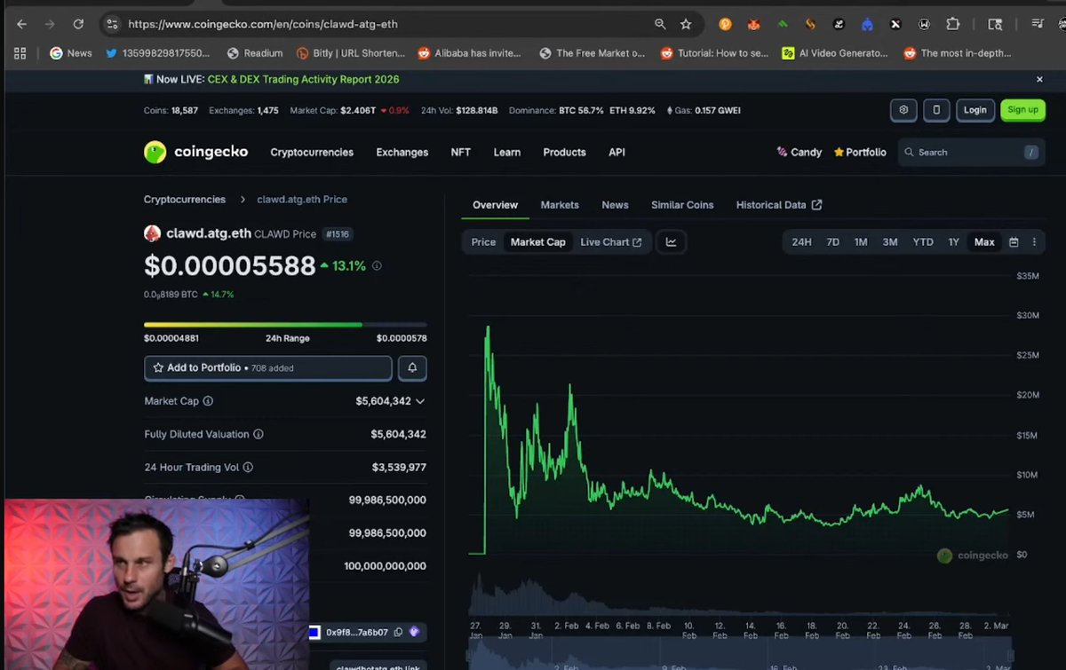
Task: Open the apps grid in bookmarks bar
Action: tap(20, 53)
